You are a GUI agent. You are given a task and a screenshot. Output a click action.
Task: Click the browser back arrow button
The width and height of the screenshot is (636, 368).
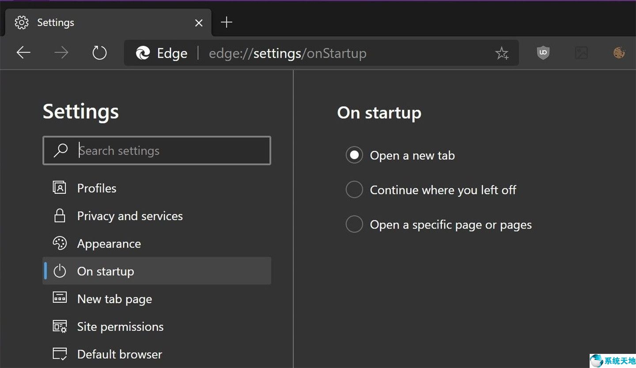click(23, 53)
